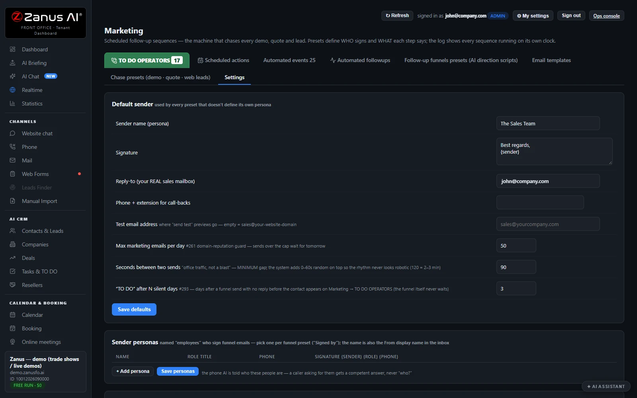Screen dimensions: 637x398
Task: Focus Max marketing emails per day field
Action: tap(516, 246)
